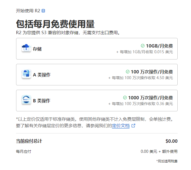Click the 0.00 美元 + 额外使用 text
This screenshot has width=191, height=170.
(159, 151)
